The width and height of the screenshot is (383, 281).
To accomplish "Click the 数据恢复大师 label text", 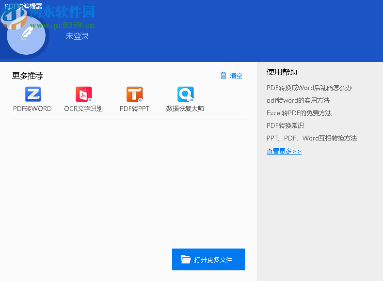I will coord(185,109).
